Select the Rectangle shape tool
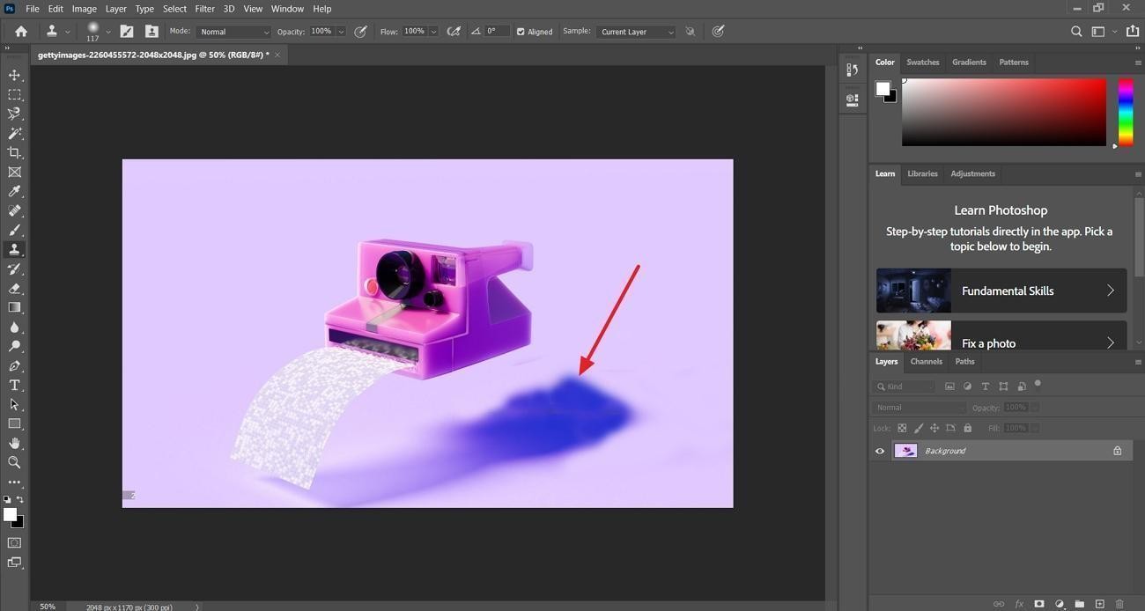Screen dimensions: 1145x611 tap(14, 423)
